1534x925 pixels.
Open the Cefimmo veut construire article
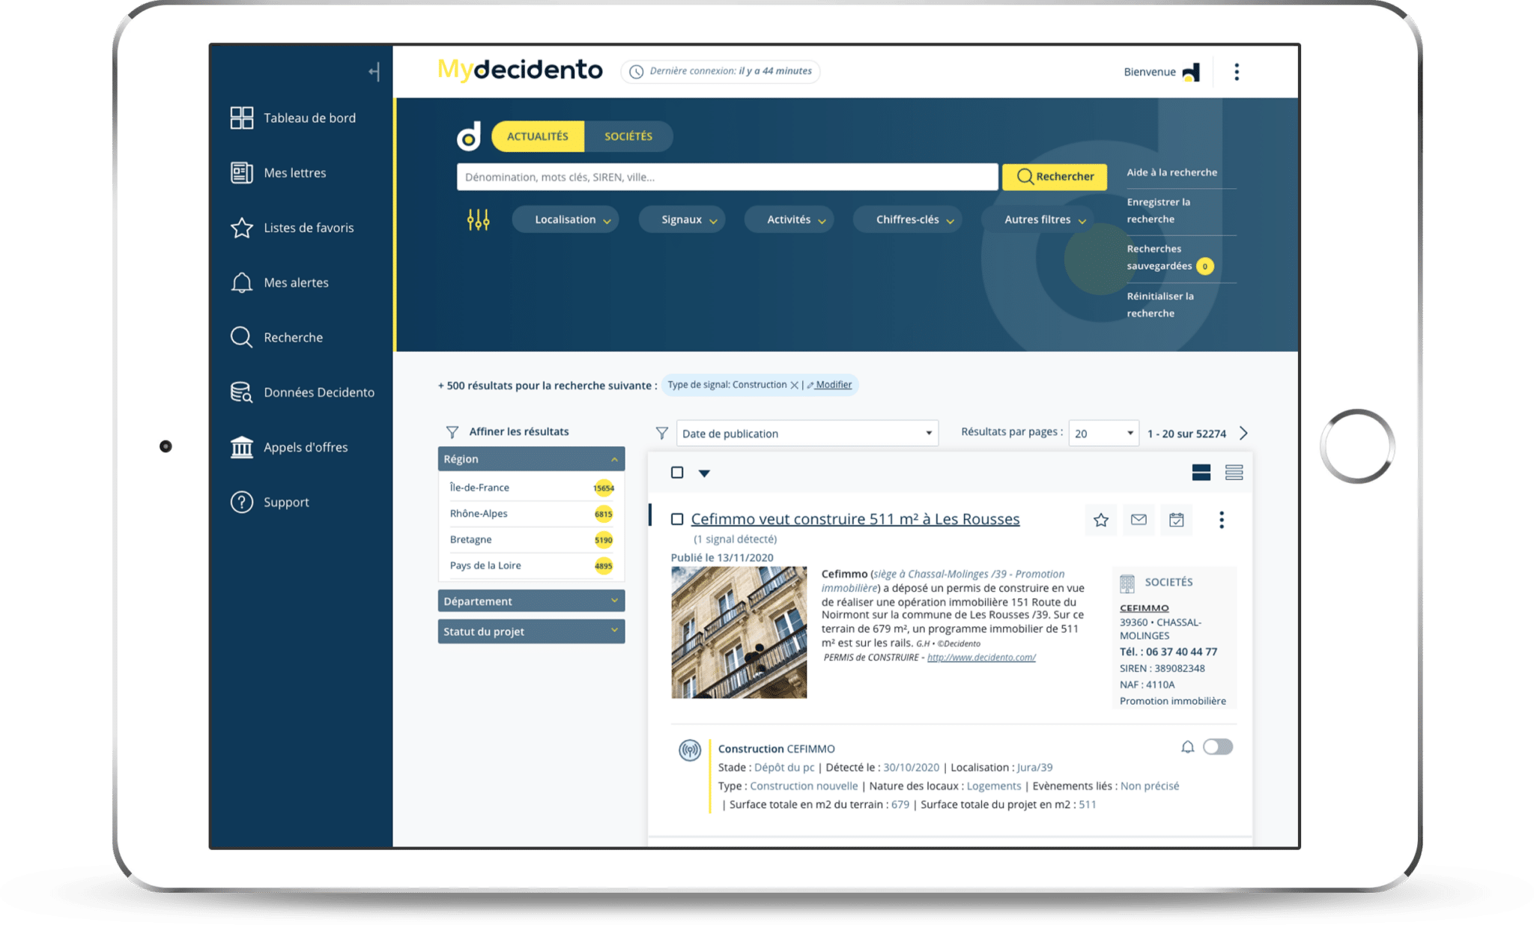855,519
